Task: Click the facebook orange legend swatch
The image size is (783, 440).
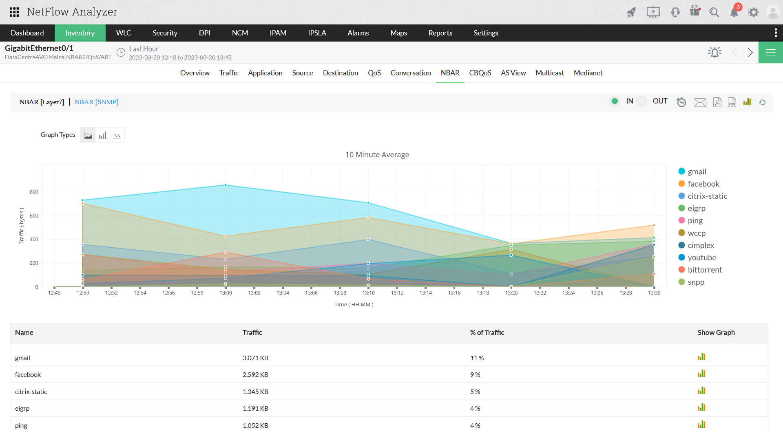Action: (681, 184)
